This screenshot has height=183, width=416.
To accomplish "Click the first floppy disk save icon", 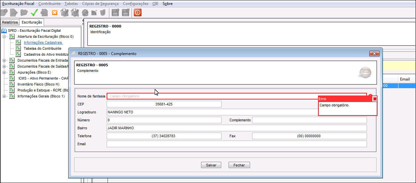I will 115,13.
